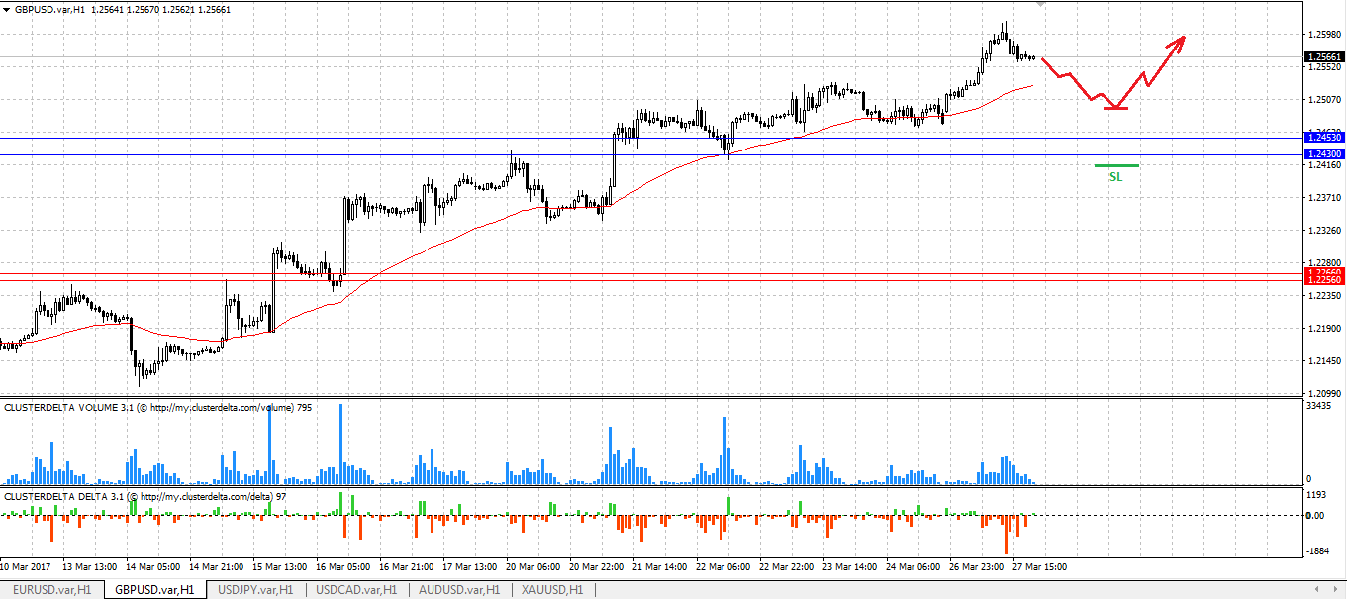This screenshot has height=599, width=1347.
Task: Click the 1.23260 price axis value
Action: pos(1324,231)
